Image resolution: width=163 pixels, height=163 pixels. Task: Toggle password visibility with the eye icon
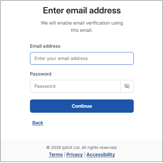click(127, 86)
